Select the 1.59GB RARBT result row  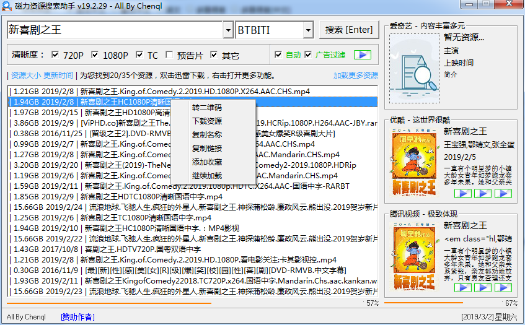(193, 186)
